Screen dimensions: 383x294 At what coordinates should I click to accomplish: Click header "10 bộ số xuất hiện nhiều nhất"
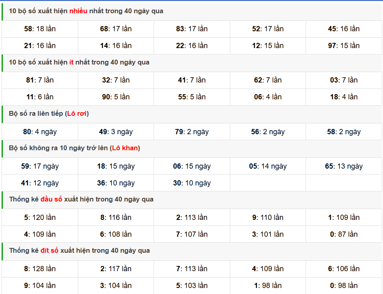86,11
